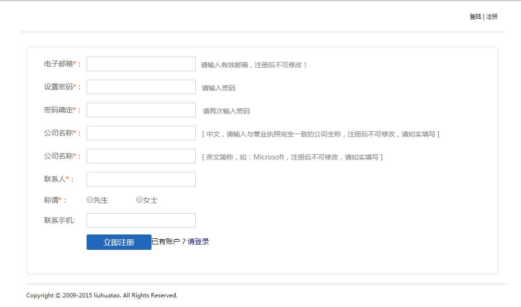
Task: Choose the 女士 radio button
Action: pos(140,199)
